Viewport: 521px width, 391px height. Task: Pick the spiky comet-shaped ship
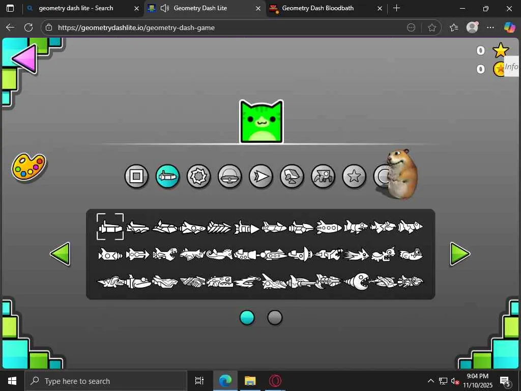click(356, 255)
